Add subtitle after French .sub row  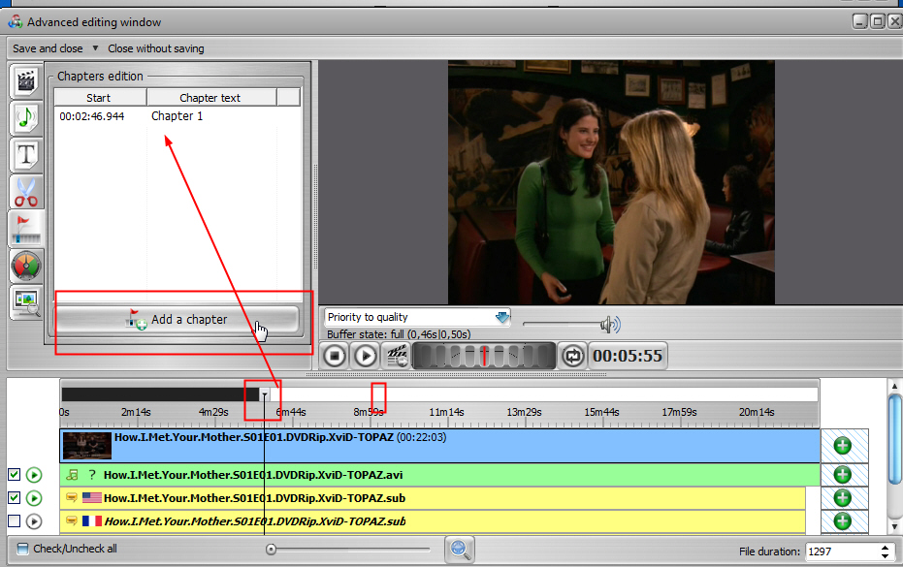(x=843, y=521)
